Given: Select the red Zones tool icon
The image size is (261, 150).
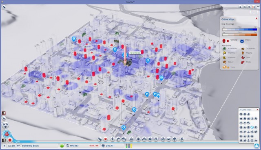Looking at the screenshot, I should [106, 139].
